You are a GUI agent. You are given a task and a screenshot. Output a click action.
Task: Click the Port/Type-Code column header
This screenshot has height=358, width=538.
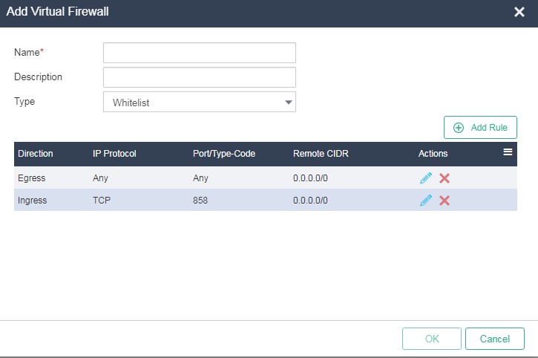pos(224,154)
